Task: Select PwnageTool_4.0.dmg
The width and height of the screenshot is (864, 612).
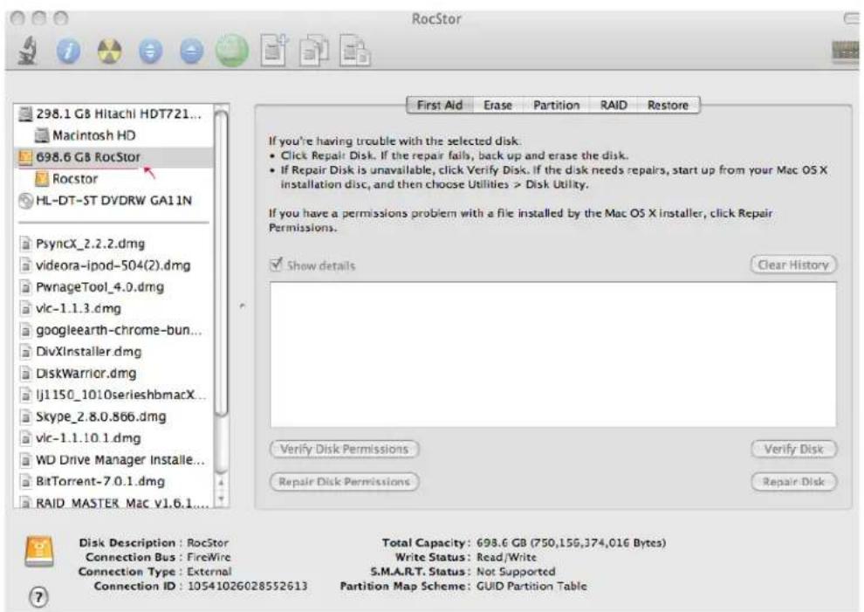Action: pyautogui.click(x=113, y=286)
